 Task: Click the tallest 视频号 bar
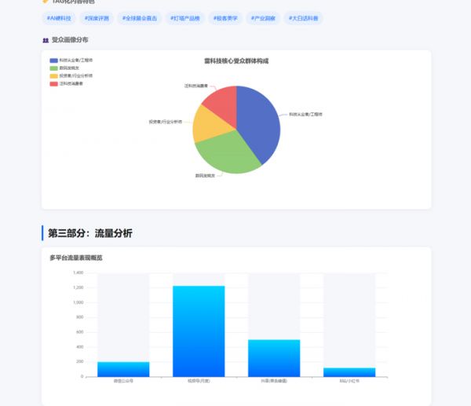tap(199, 330)
